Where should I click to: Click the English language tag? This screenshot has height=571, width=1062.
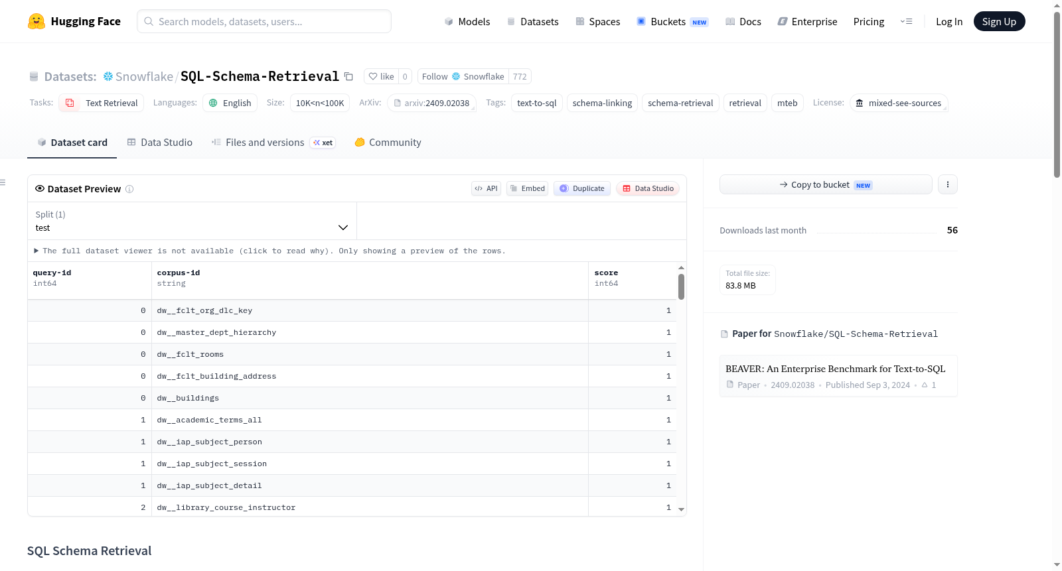[230, 103]
